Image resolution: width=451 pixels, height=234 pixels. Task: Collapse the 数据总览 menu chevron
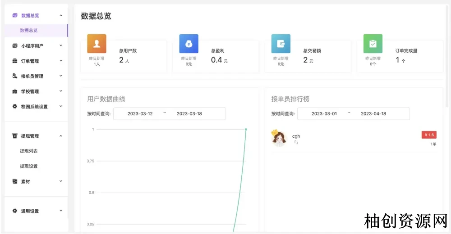[x=61, y=15]
